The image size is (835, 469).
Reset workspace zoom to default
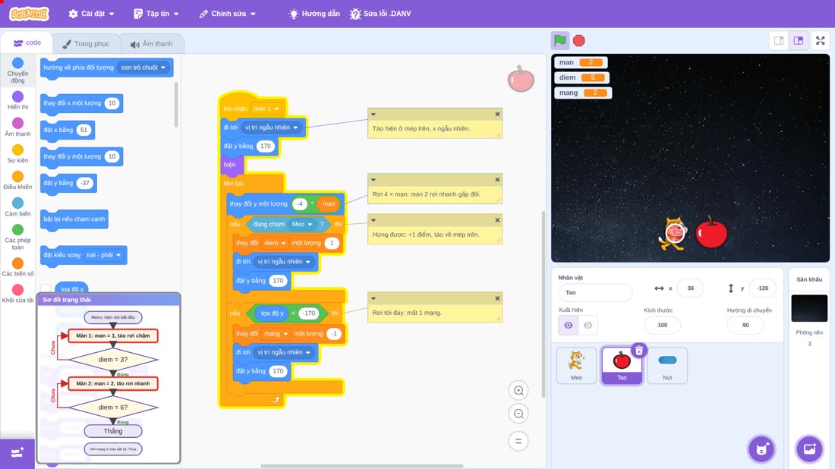click(518, 441)
